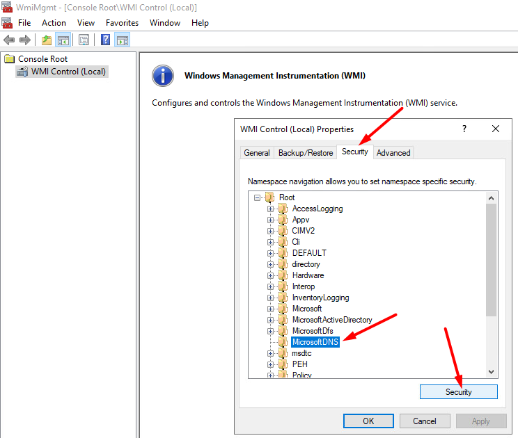Expand the Appv namespace
The image size is (518, 438).
coord(270,220)
